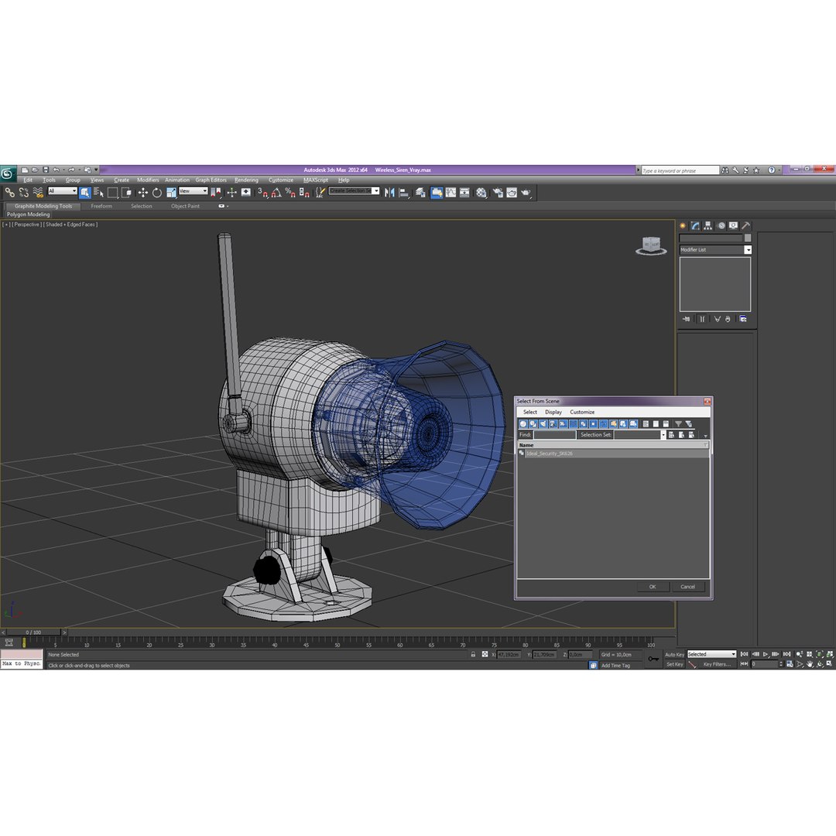The height and width of the screenshot is (836, 836).
Task: Select the Select and Rotate tool
Action: click(x=156, y=193)
